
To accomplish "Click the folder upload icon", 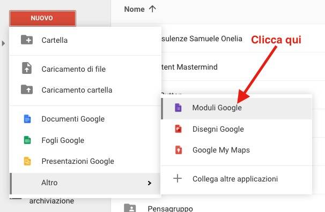I will tap(27, 89).
